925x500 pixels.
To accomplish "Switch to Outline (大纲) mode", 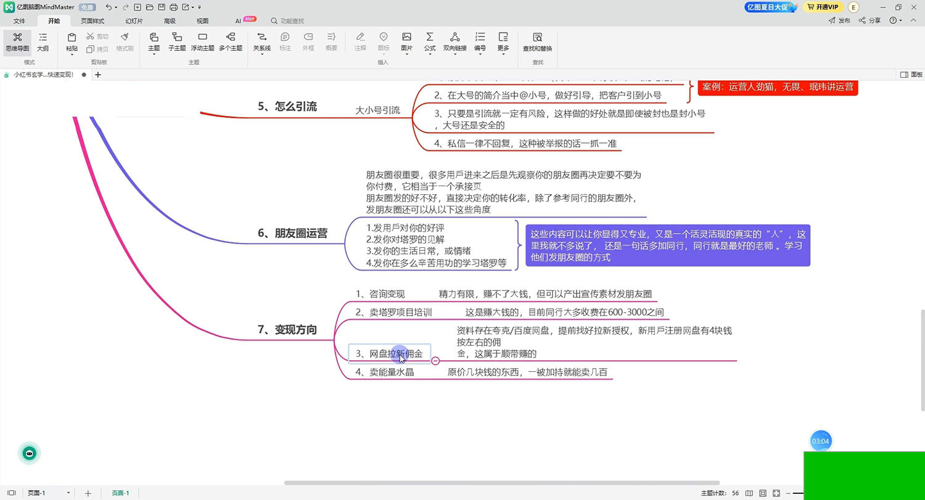I will 43,41.
